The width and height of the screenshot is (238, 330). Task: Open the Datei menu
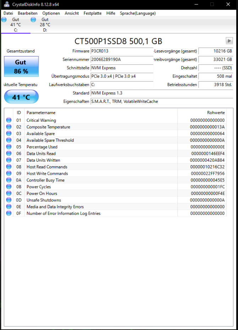pyautogui.click(x=8, y=13)
